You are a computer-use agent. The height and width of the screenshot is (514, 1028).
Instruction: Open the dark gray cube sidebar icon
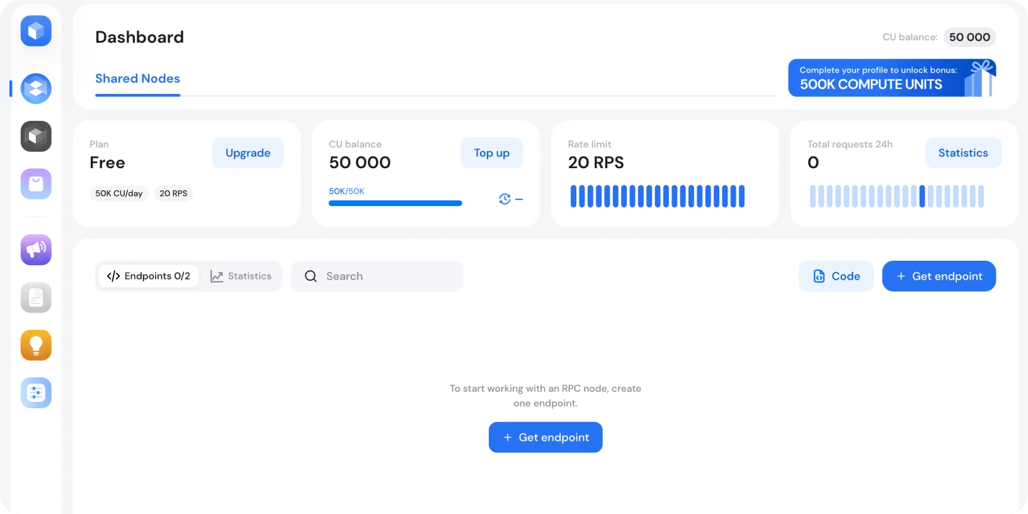[x=36, y=137]
